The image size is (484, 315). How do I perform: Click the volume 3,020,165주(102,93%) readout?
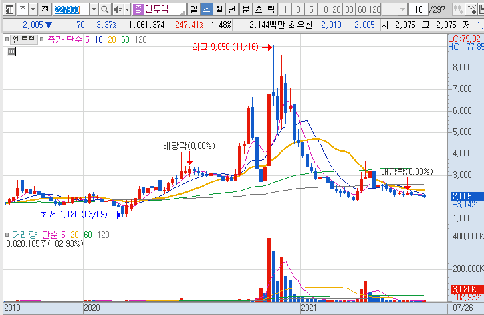pyautogui.click(x=45, y=243)
